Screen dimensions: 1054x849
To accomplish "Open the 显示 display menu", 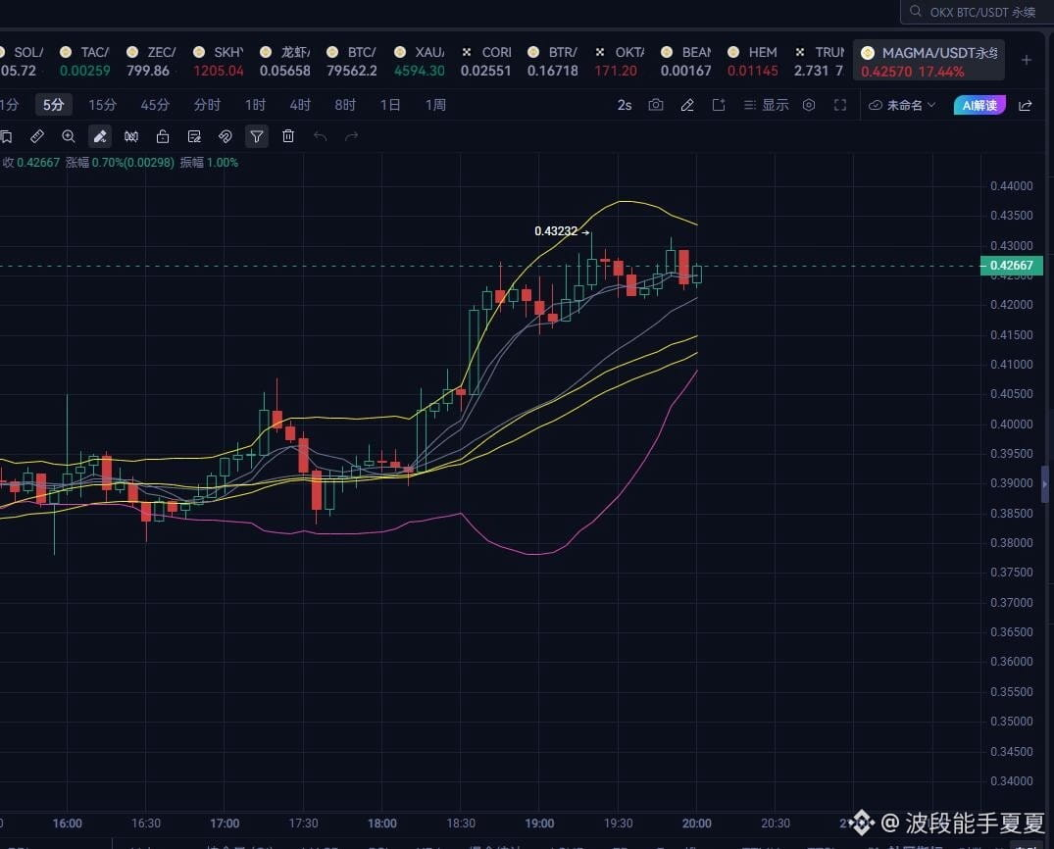I will [x=767, y=105].
